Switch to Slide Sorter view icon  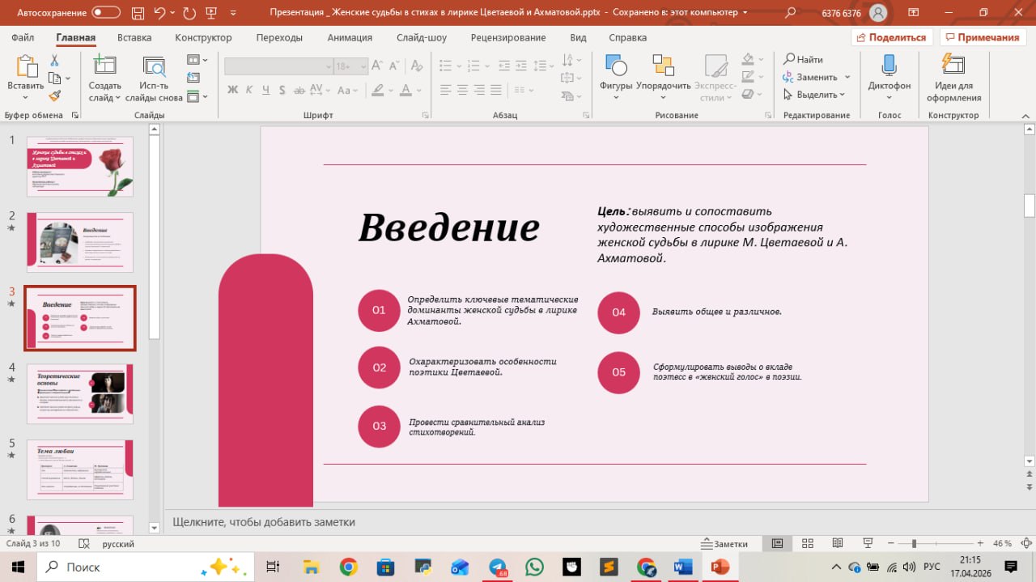pyautogui.click(x=807, y=543)
